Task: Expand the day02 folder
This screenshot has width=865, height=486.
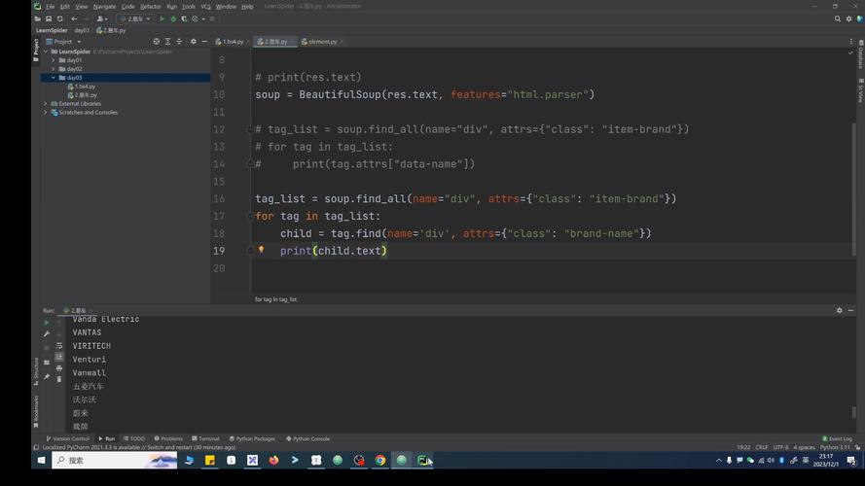Action: pos(54,69)
